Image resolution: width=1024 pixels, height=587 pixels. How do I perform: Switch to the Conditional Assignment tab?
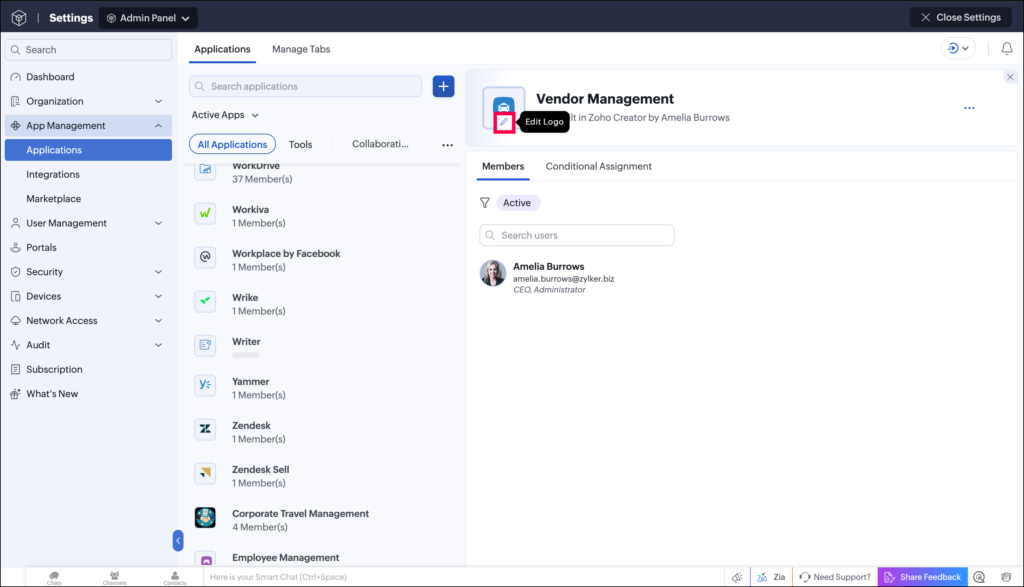(598, 166)
